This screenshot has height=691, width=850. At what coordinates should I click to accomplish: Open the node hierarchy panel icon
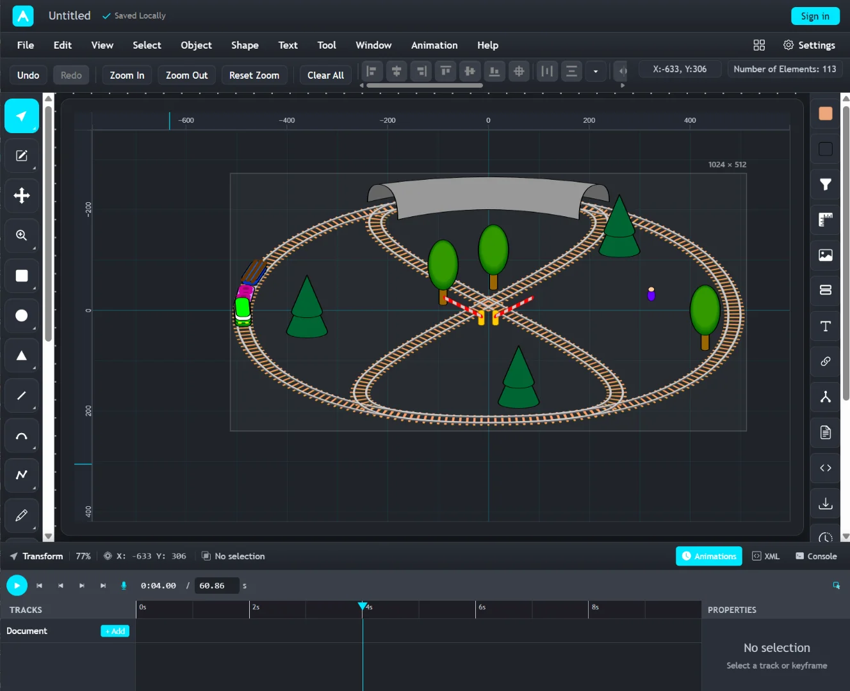click(x=826, y=397)
